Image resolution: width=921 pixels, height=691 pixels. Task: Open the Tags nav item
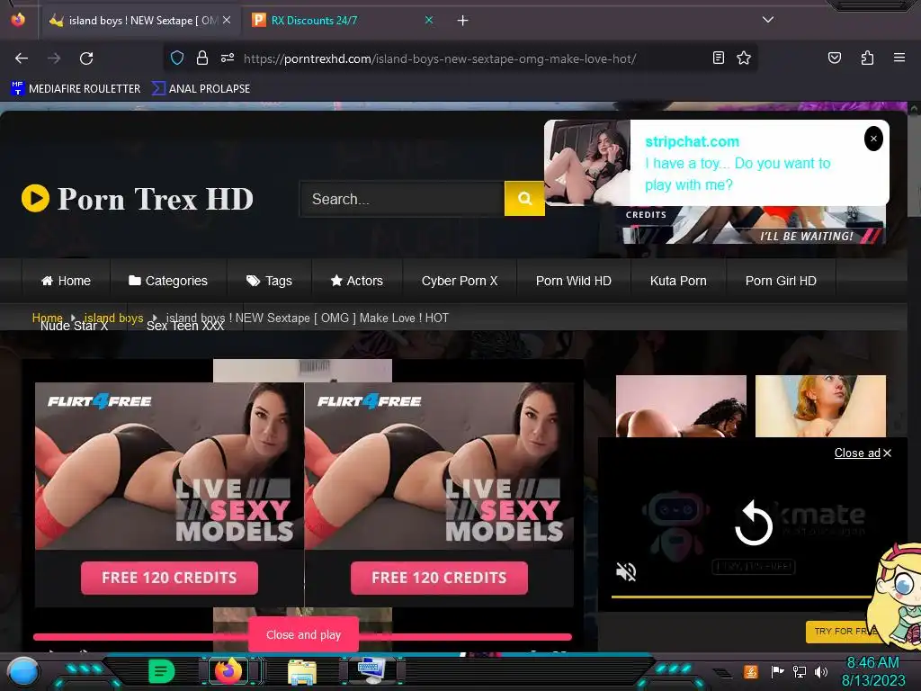click(269, 281)
